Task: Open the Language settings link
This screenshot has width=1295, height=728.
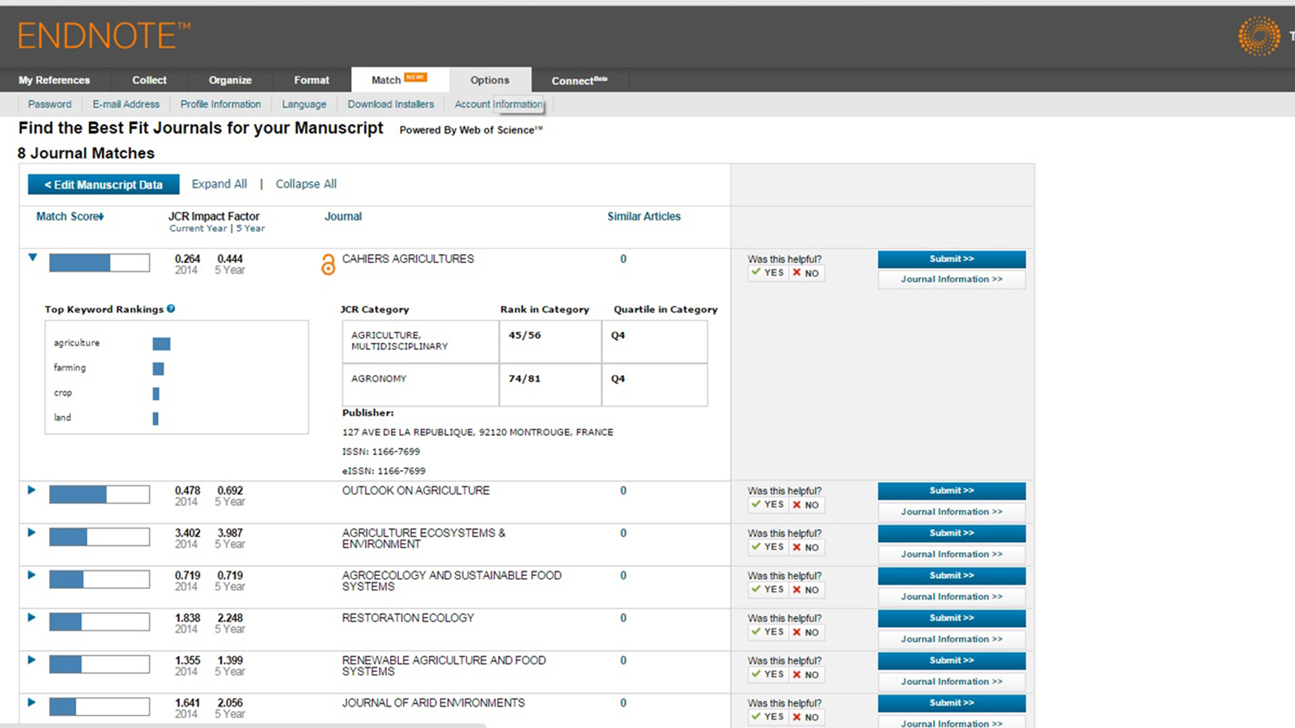Action: pos(304,104)
